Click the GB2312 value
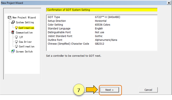The image size is (172, 100). click(99, 44)
